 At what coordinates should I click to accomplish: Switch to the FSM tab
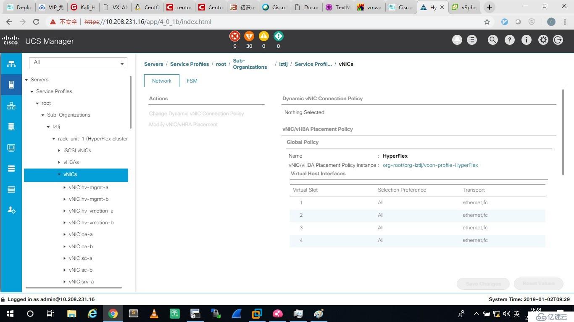coord(192,81)
